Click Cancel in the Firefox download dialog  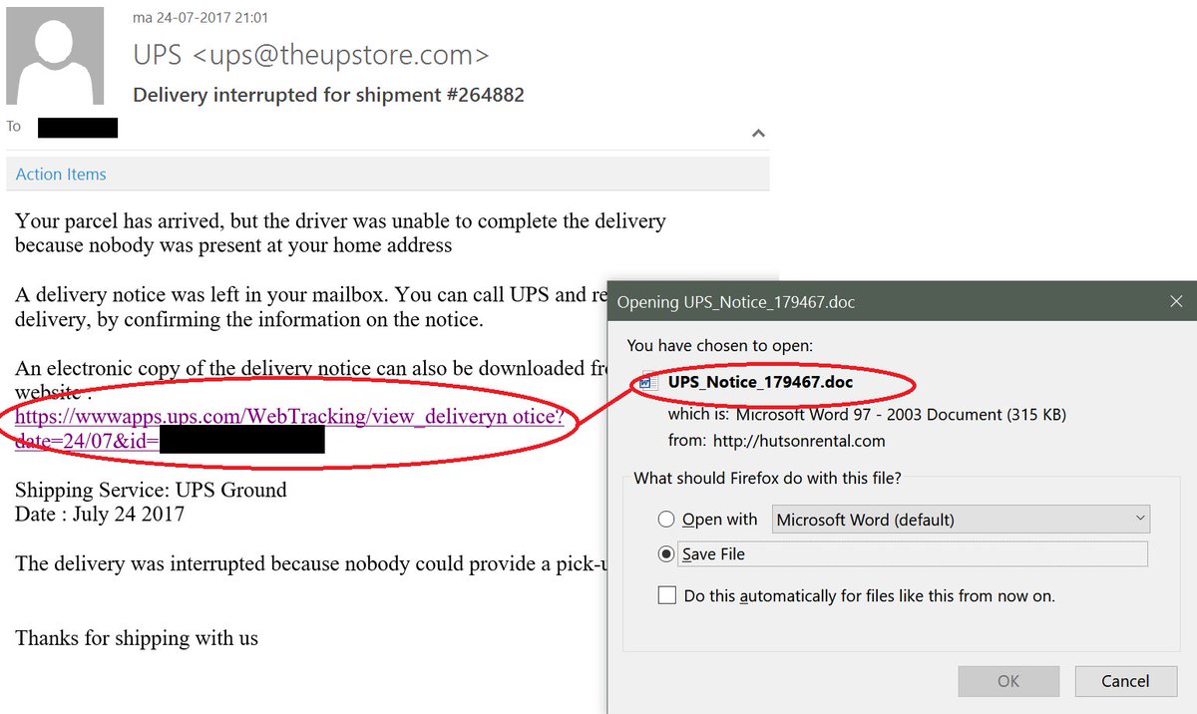click(1125, 681)
